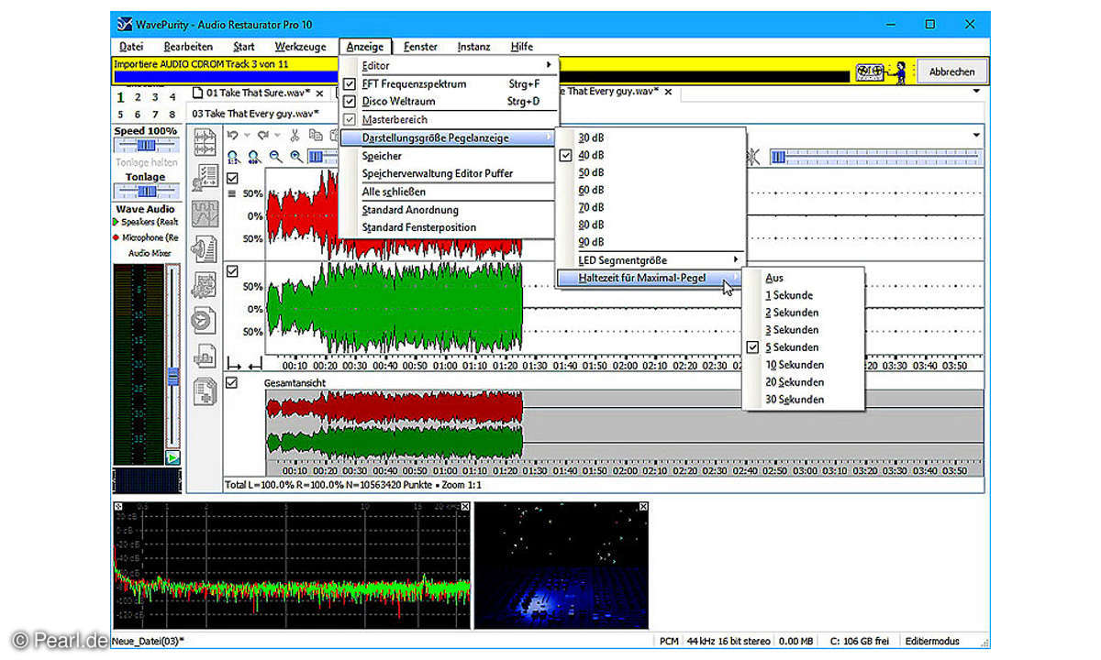Click the set end marker arrow icon
1101x660 pixels.
(x=254, y=364)
